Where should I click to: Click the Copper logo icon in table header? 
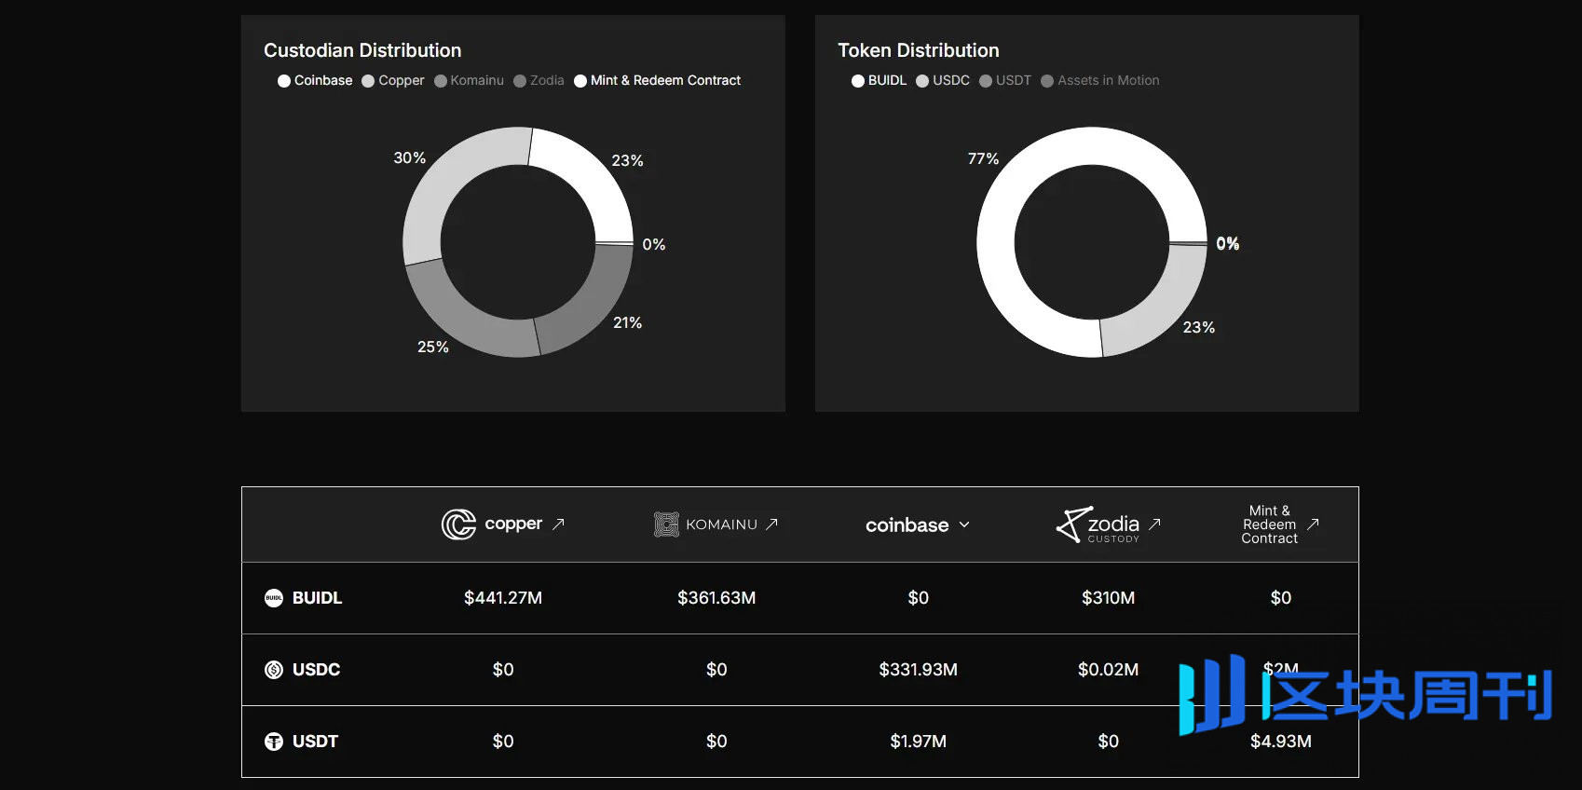click(458, 524)
